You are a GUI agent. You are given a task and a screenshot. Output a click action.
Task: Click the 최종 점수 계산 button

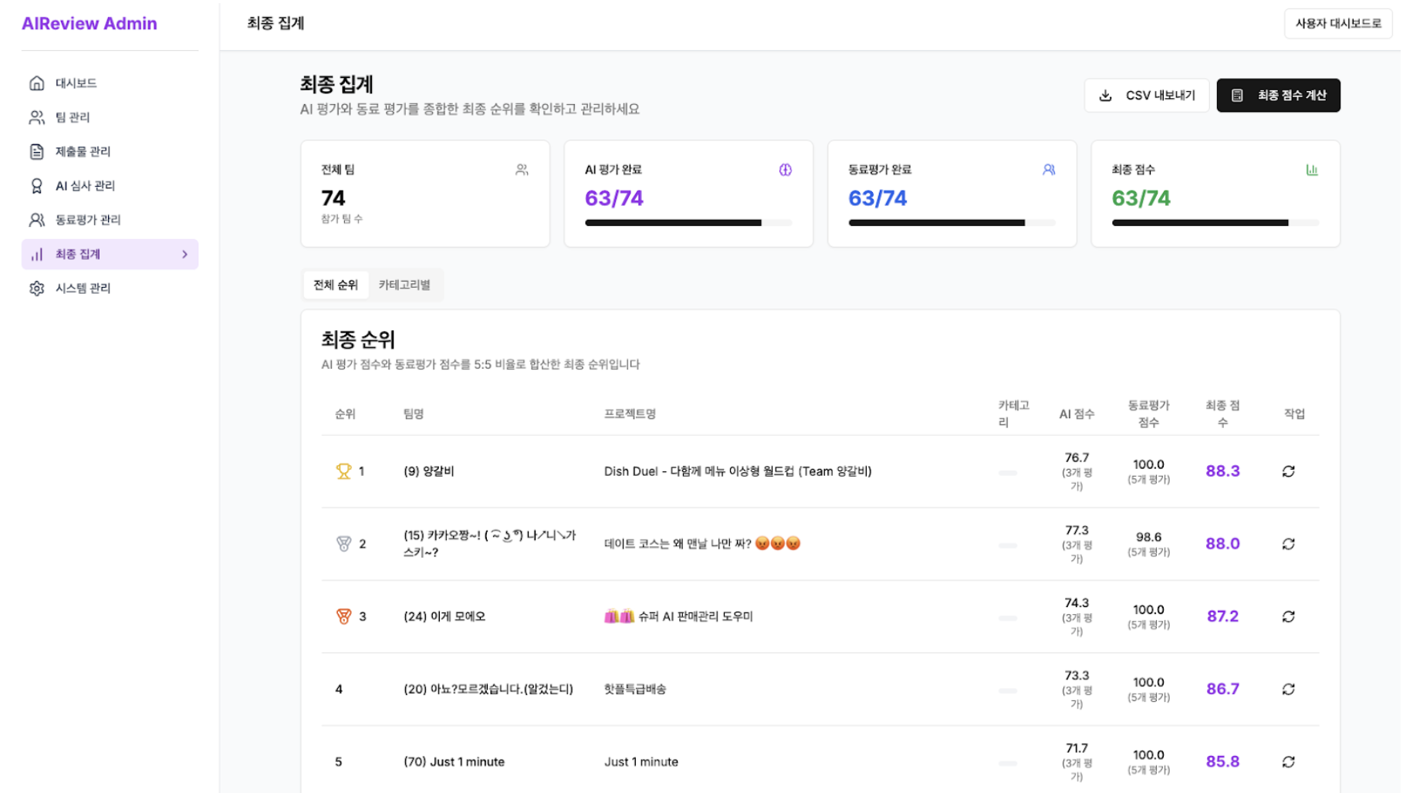click(x=1278, y=95)
